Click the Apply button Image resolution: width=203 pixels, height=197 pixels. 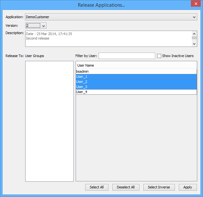tap(188, 187)
